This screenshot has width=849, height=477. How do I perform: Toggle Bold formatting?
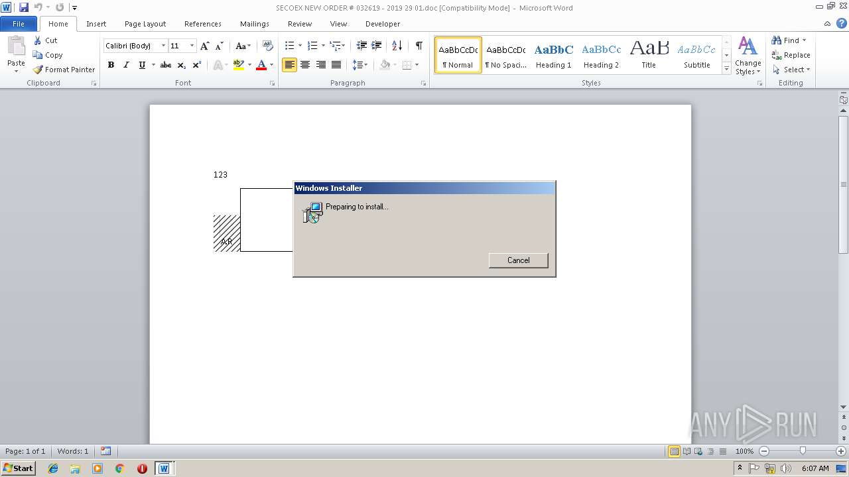click(111, 65)
